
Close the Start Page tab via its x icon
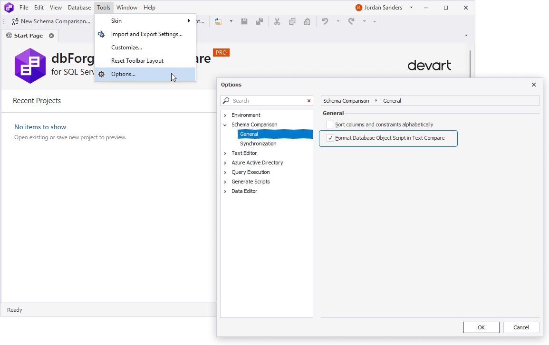51,36
